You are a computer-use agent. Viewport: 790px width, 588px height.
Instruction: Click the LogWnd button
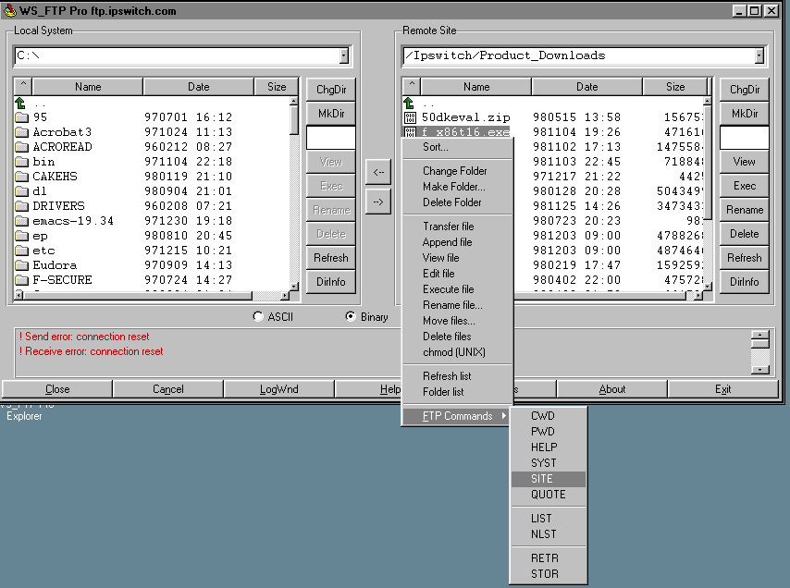[279, 389]
